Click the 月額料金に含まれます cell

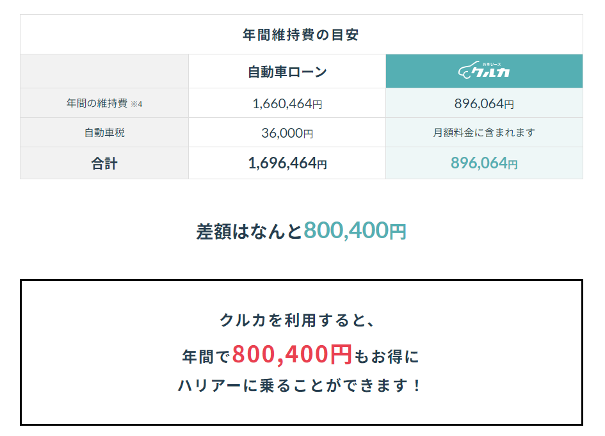click(x=484, y=133)
